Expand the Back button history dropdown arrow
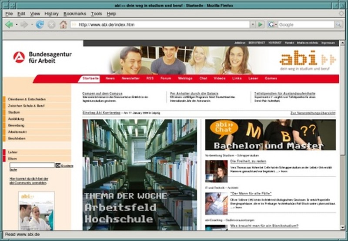Viewport: 348px width, 241px height. [x=17, y=24]
